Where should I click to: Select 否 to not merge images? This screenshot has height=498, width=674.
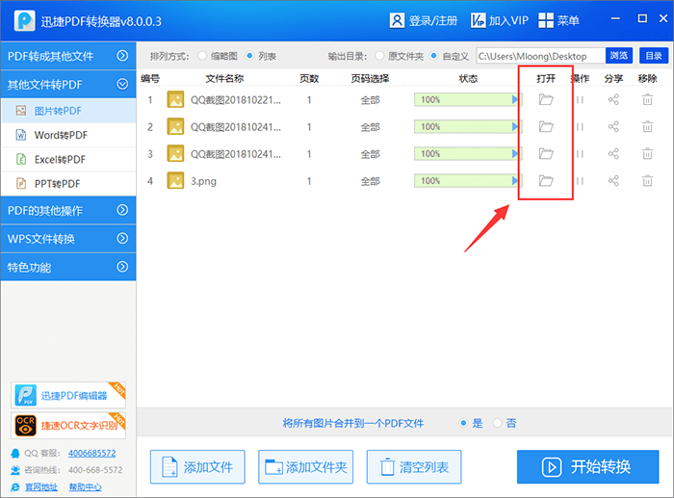(x=498, y=423)
